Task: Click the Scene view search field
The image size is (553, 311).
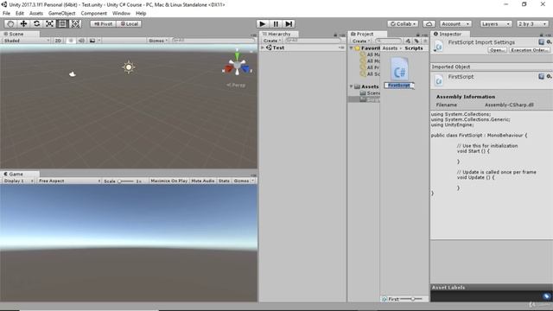Action: click(213, 41)
